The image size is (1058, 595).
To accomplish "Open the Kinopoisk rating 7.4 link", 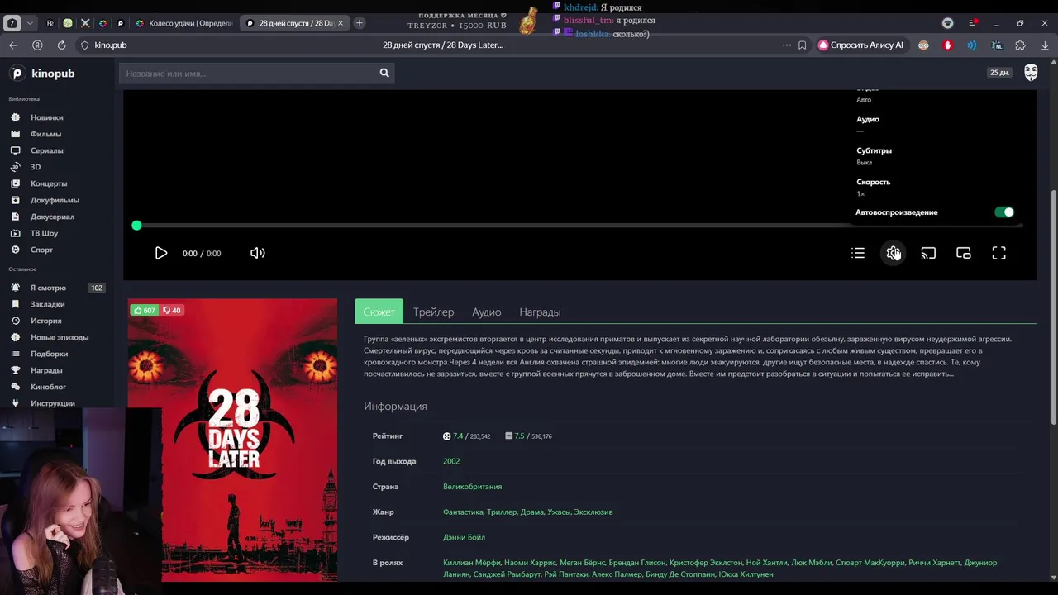I will coord(457,436).
